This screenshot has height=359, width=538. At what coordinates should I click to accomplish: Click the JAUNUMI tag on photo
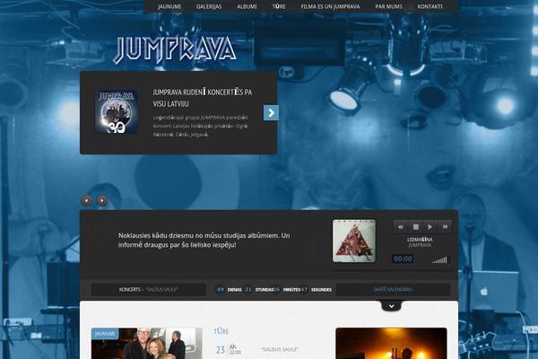(x=104, y=334)
